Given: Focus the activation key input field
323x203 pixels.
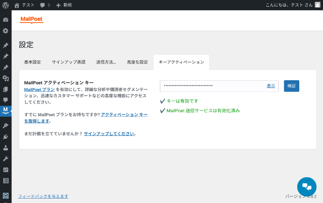Looking at the screenshot, I should tap(219, 86).
